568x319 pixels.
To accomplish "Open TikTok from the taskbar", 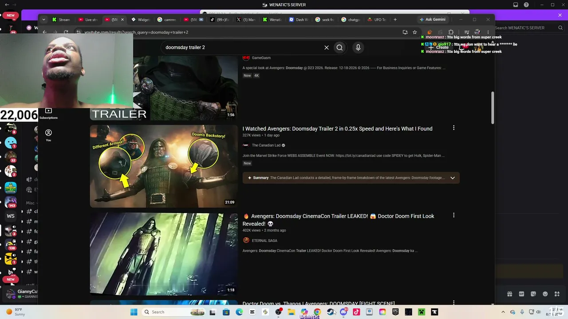I will [356, 312].
